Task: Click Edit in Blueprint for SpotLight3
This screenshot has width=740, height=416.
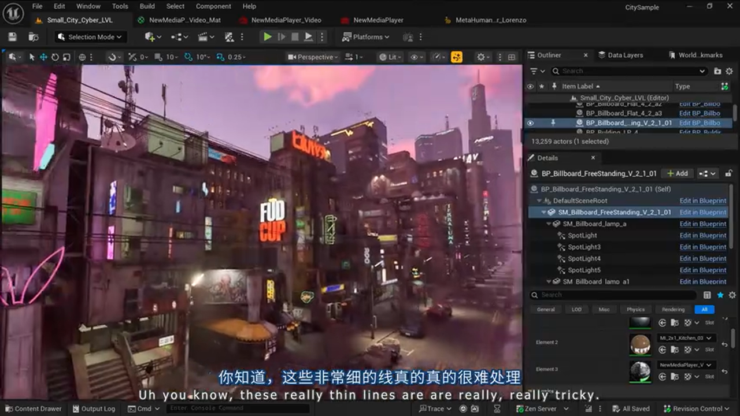Action: (x=702, y=247)
